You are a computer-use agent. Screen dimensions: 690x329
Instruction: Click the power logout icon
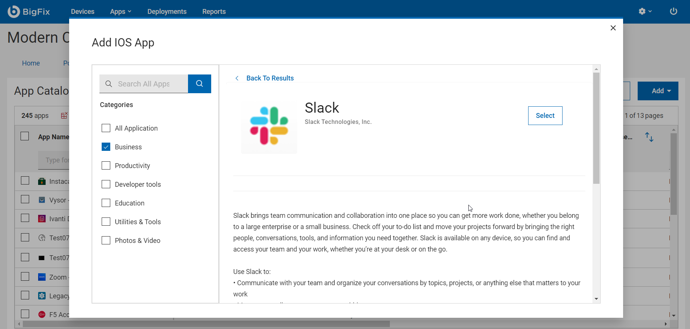click(x=674, y=11)
